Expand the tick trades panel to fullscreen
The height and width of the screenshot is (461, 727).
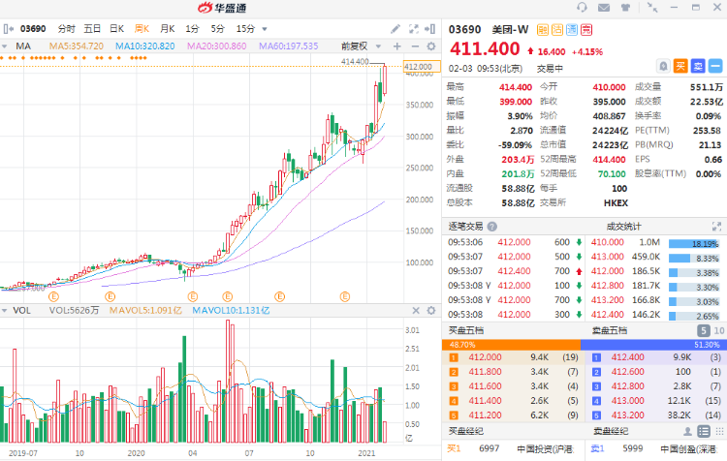pos(716,226)
